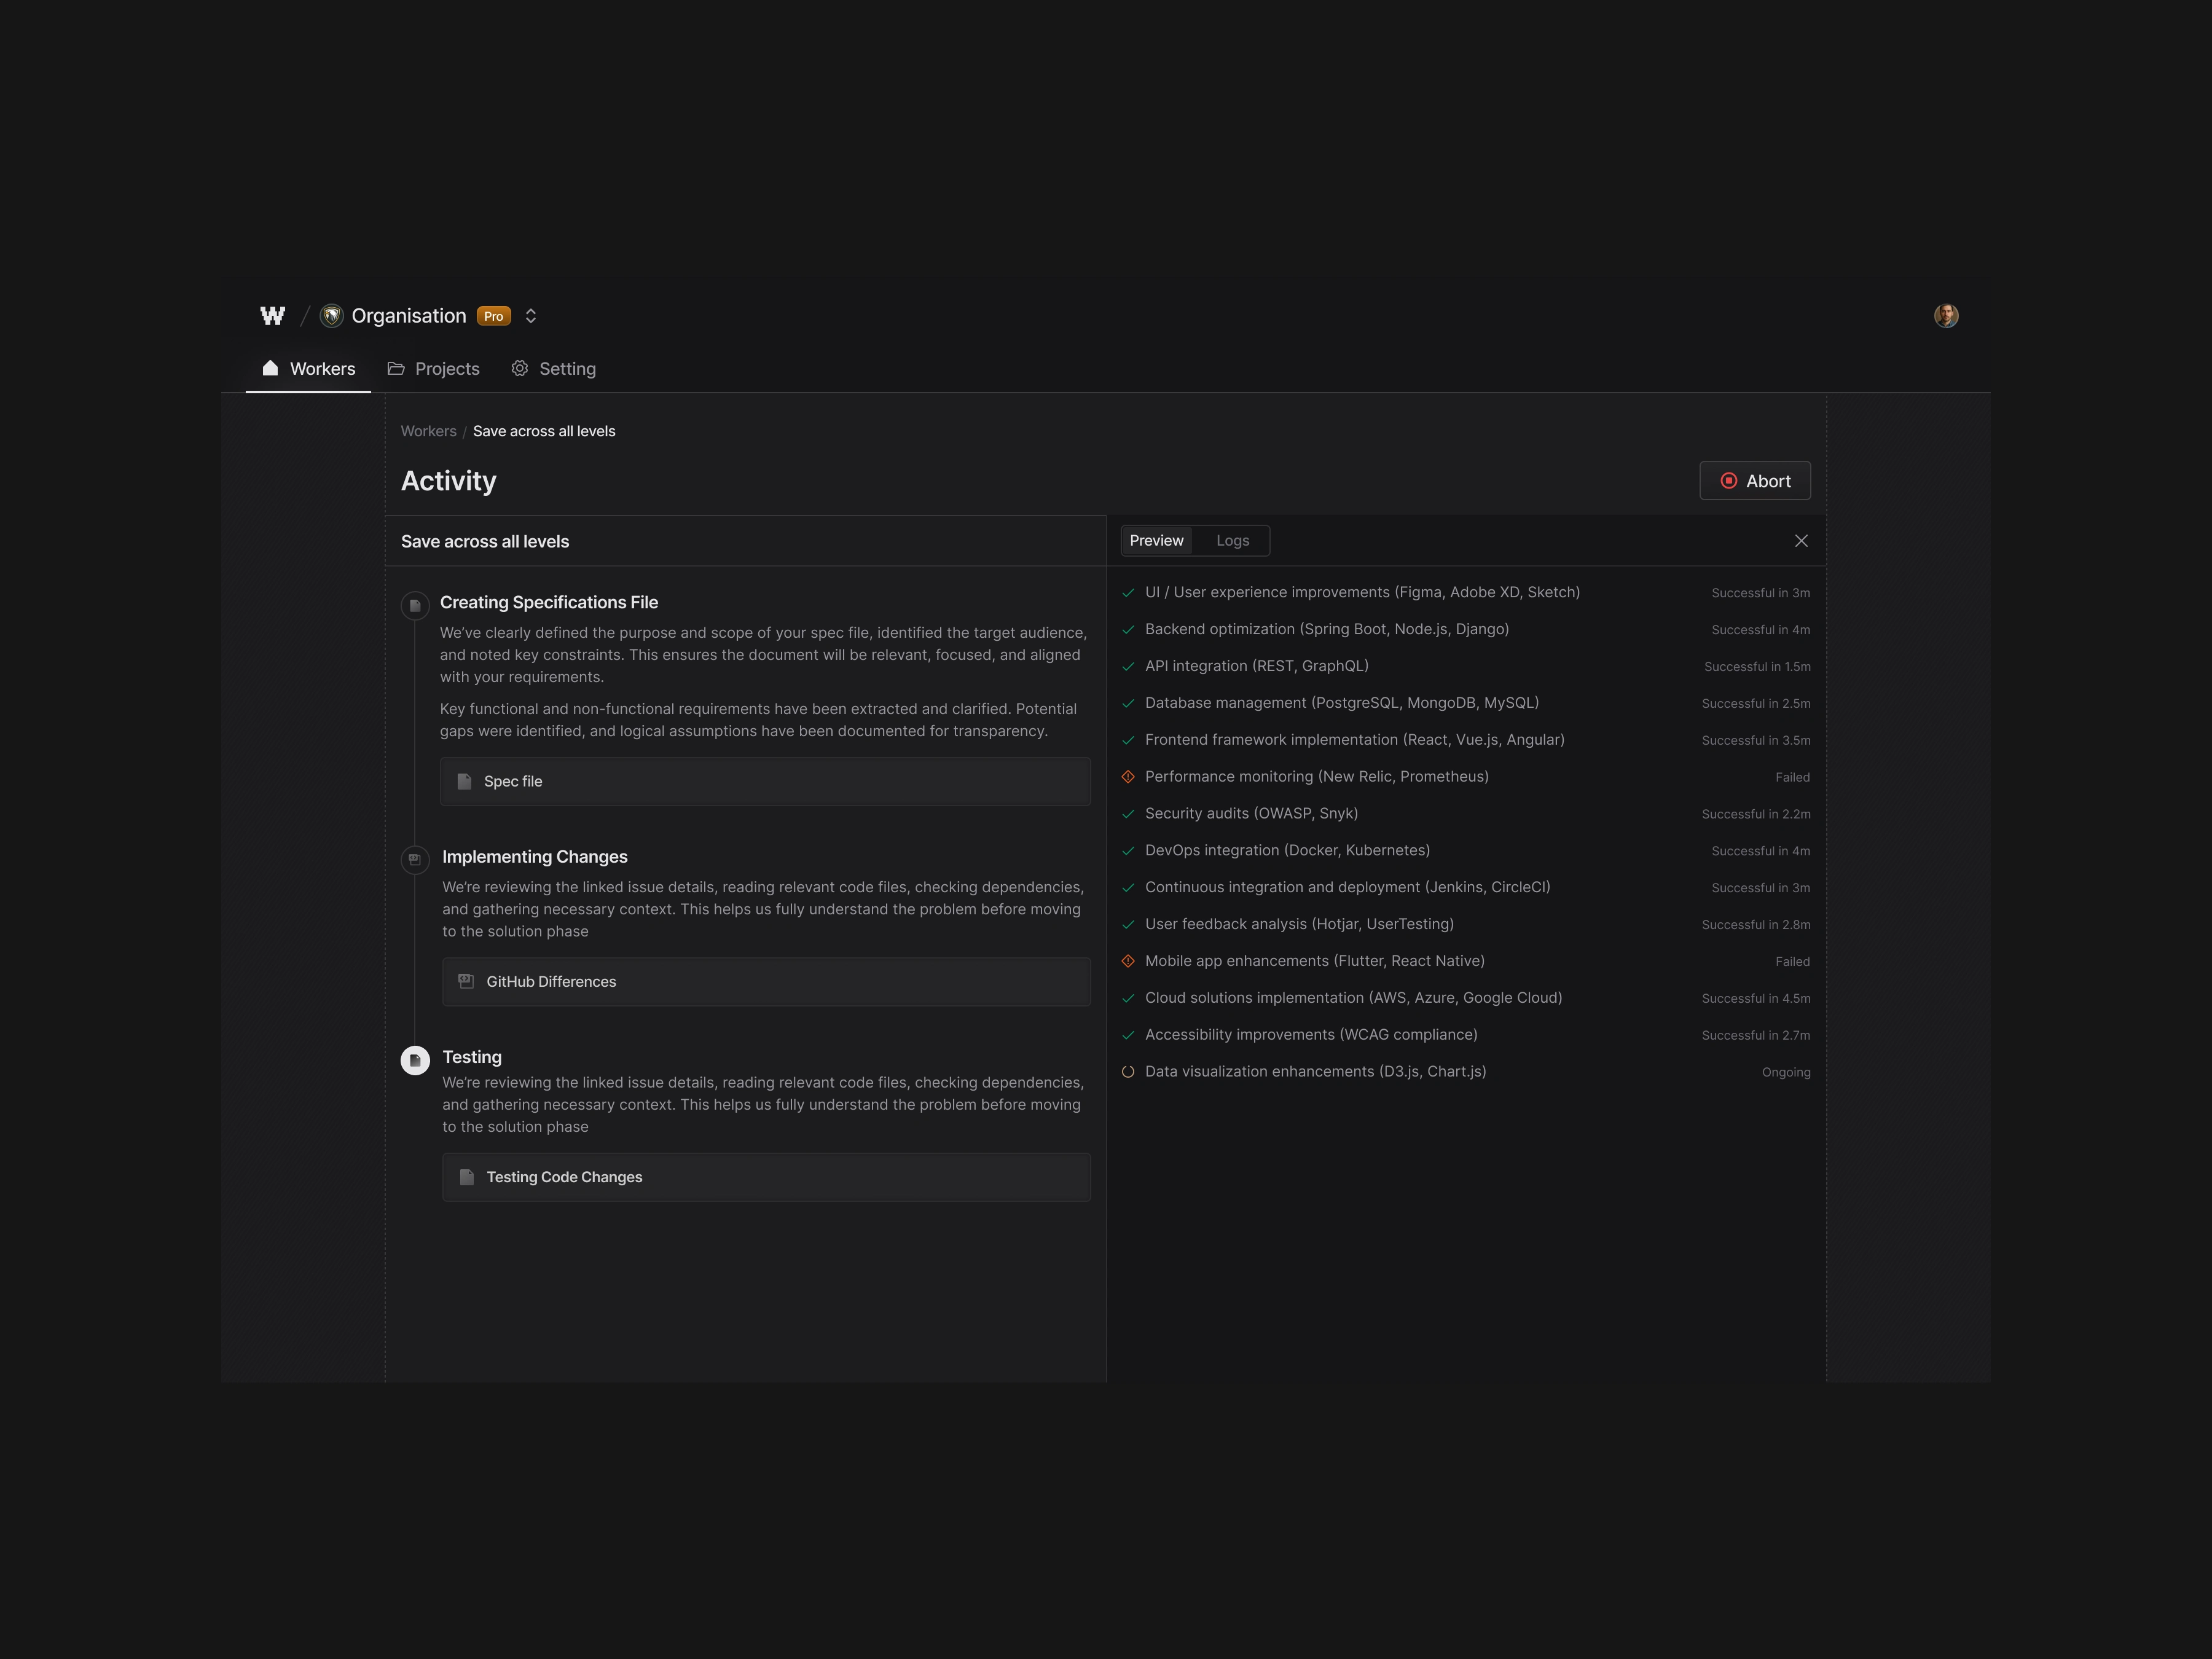Switch to the Logs tab
This screenshot has width=2212, height=1659.
click(x=1232, y=541)
